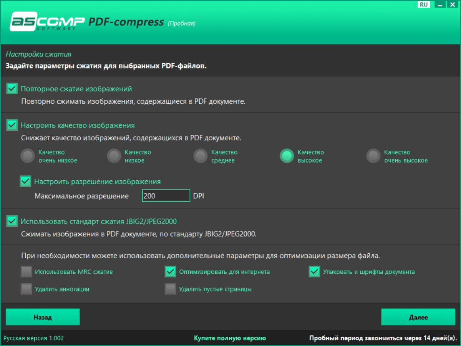Click the 'Назад' button
The width and height of the screenshot is (461, 346).
[43, 317]
